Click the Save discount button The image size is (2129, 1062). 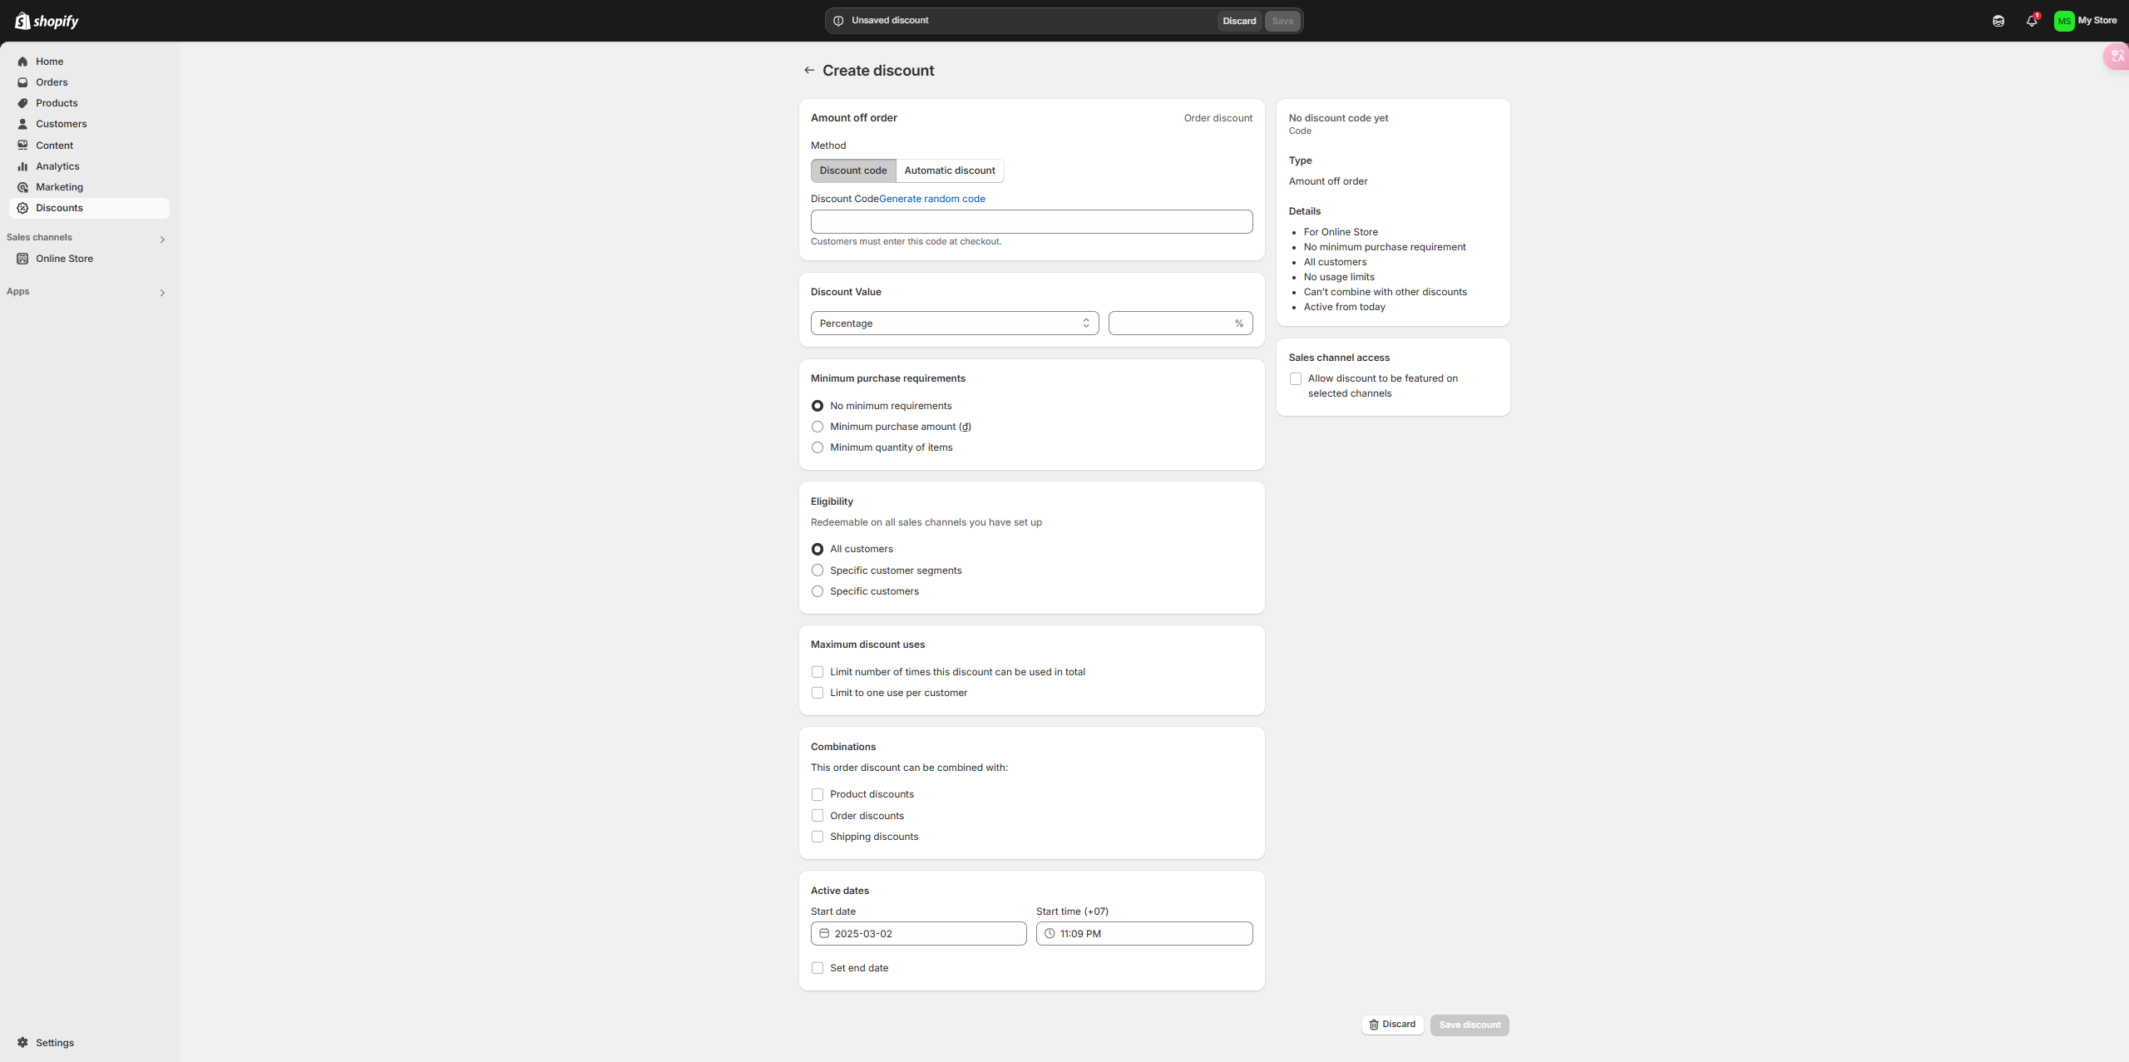click(1470, 1025)
